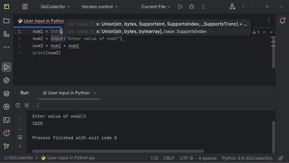Start debugging with the bug icon

[x=191, y=7]
